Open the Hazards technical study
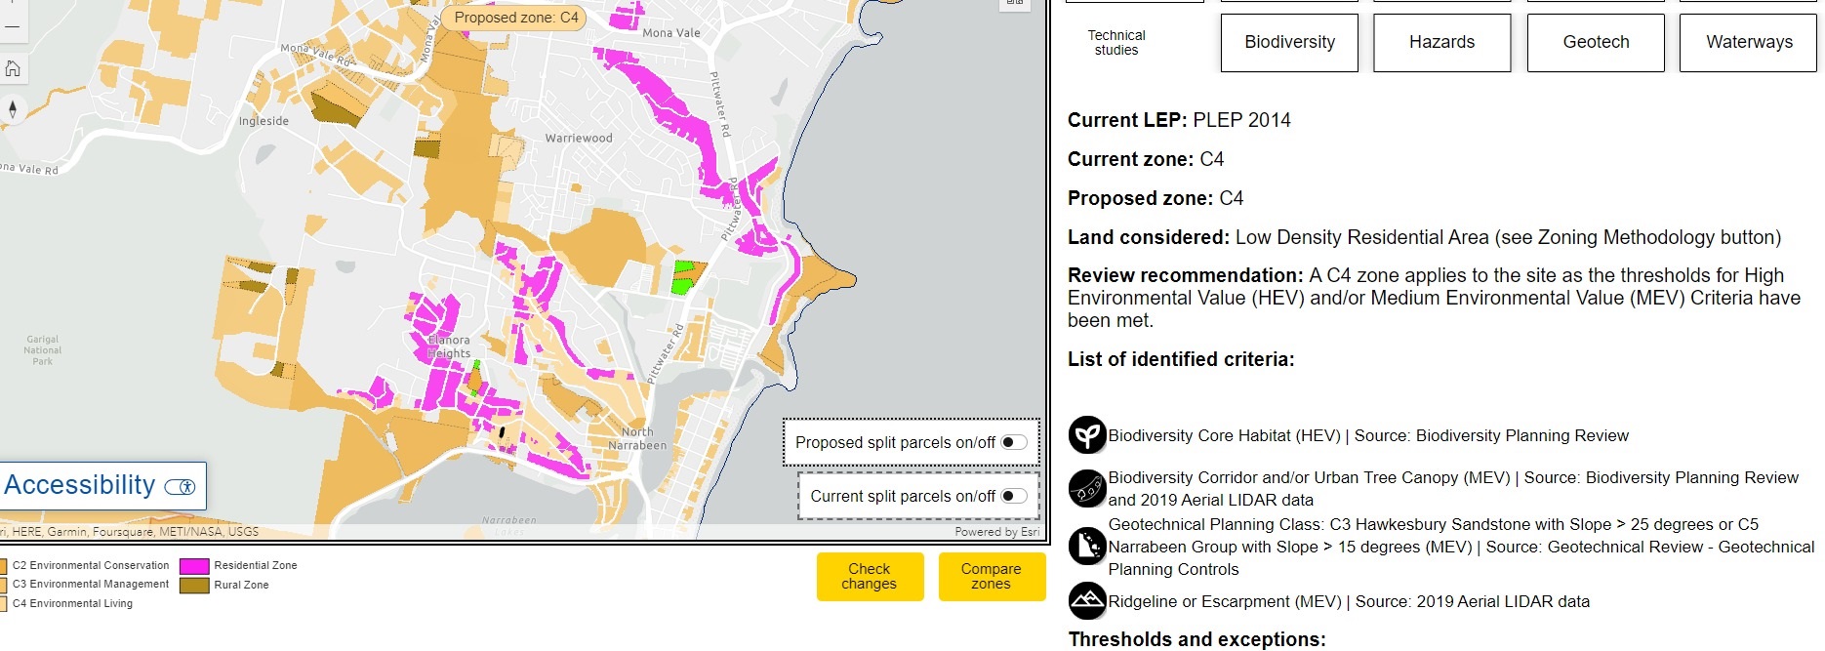The height and width of the screenshot is (651, 1825). (x=1441, y=42)
